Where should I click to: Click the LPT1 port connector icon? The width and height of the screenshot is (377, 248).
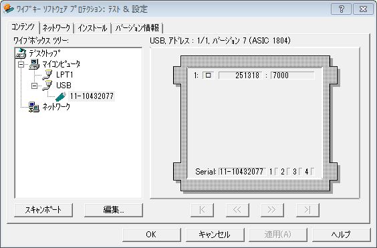pos(47,75)
